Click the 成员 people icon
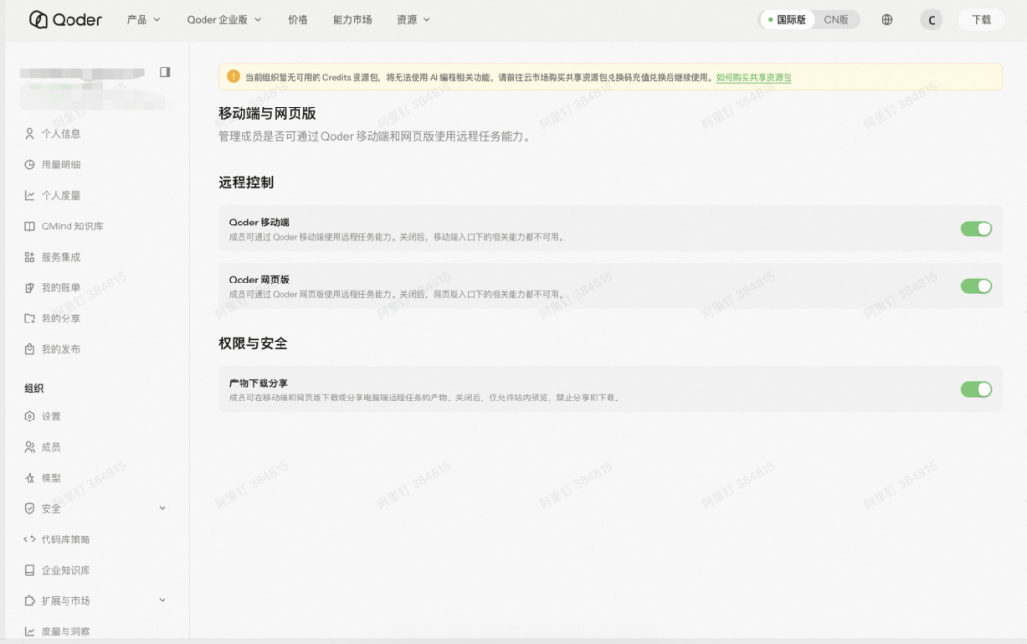 (x=29, y=447)
